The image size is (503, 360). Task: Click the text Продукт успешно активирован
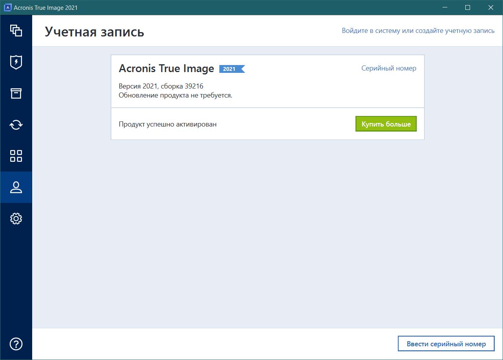pos(168,124)
